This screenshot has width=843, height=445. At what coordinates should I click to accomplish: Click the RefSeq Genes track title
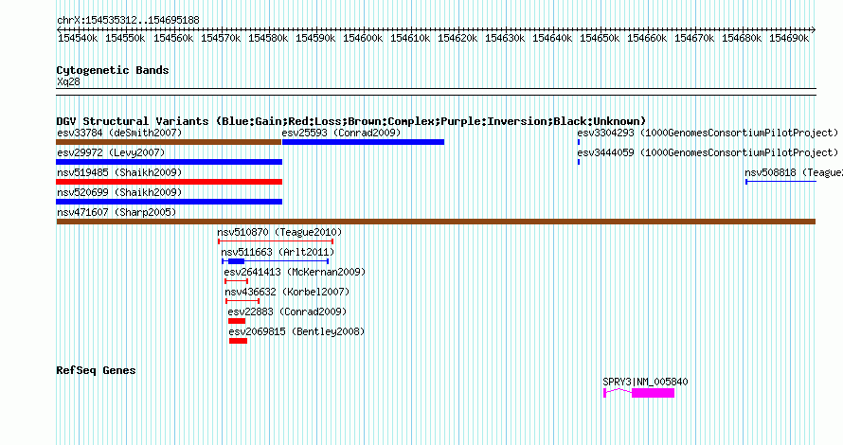click(96, 370)
